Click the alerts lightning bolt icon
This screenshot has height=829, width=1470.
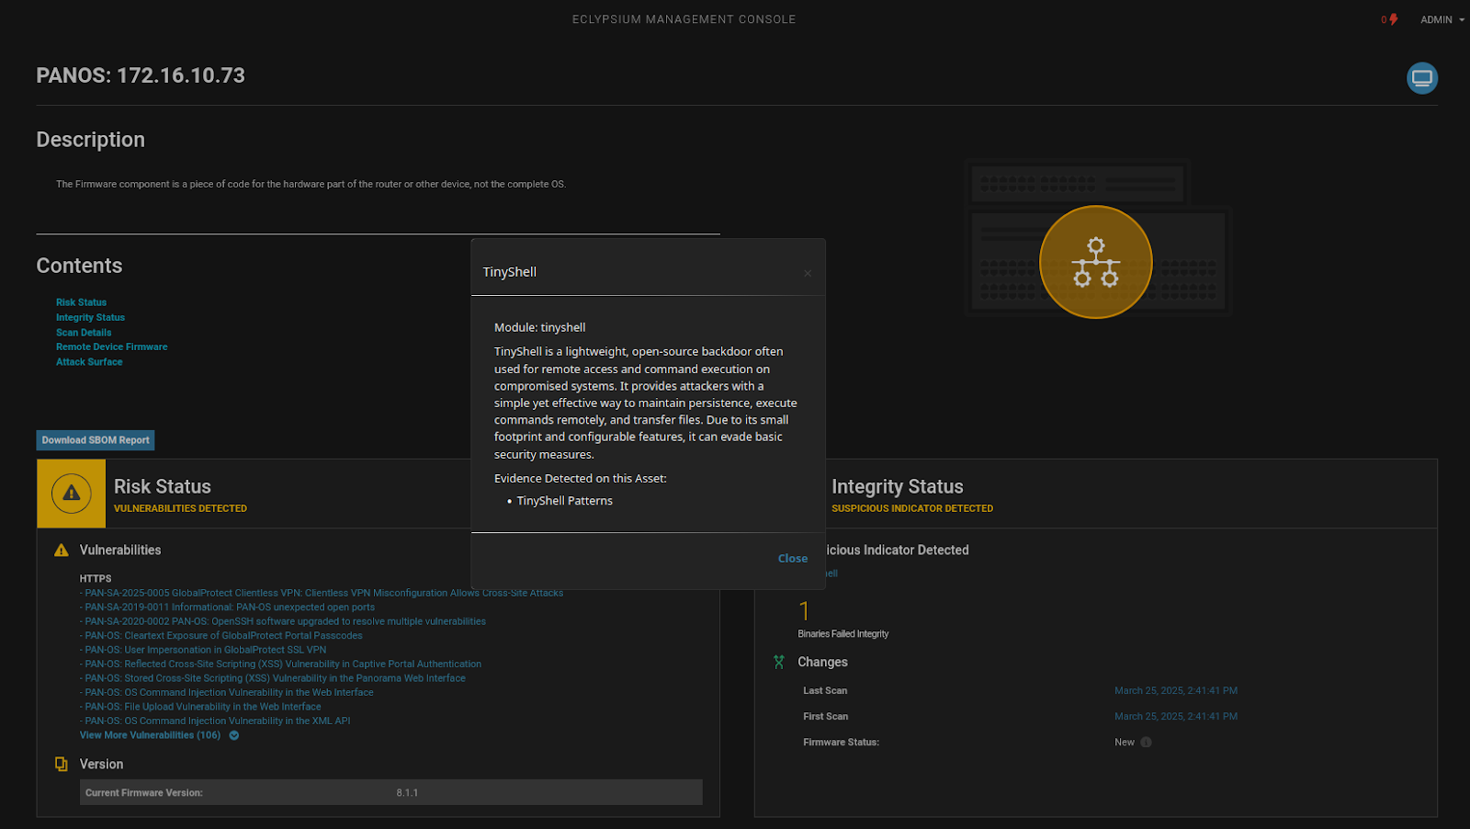[x=1394, y=19]
